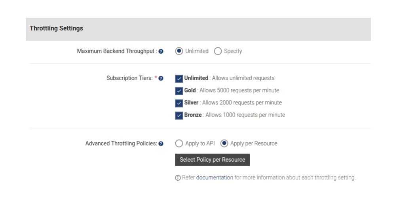Click 'Allows 5000 requests per minute' text
This screenshot has height=221, width=397.
[x=239, y=91]
